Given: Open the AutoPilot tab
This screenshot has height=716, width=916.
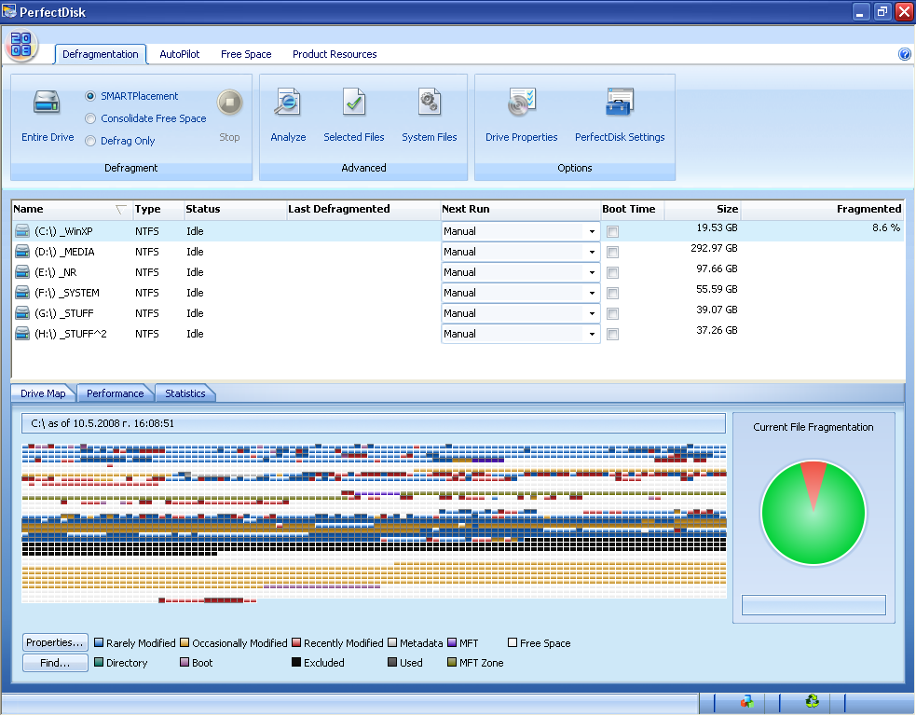Looking at the screenshot, I should [x=179, y=54].
